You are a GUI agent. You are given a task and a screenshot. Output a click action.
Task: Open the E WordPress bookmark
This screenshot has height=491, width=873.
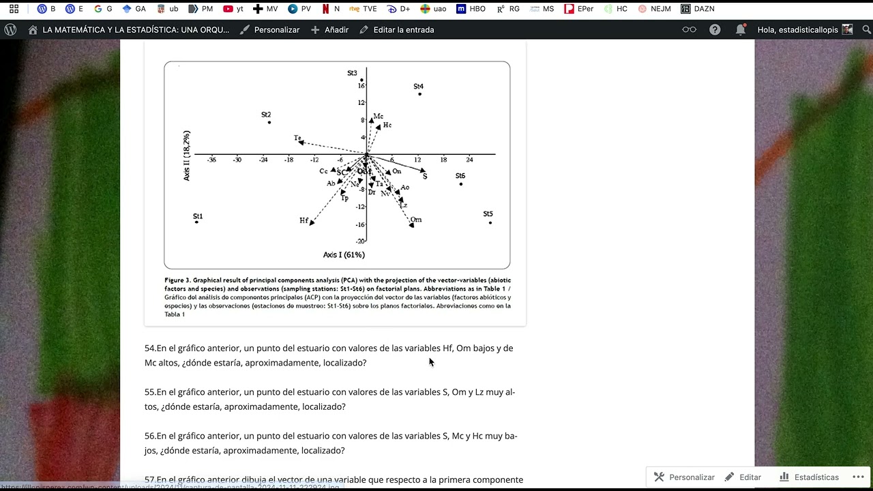74,9
